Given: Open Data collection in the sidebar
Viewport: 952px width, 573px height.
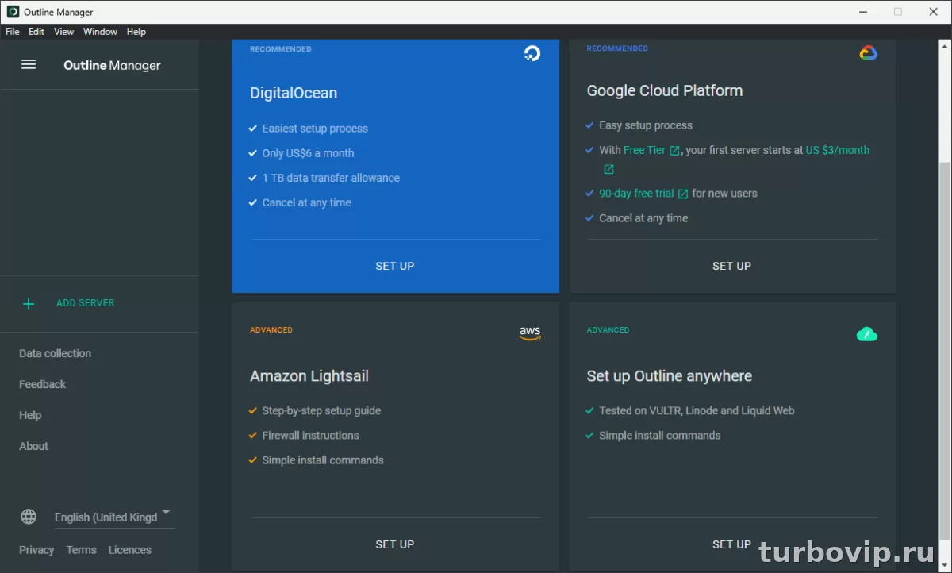Looking at the screenshot, I should pos(55,353).
